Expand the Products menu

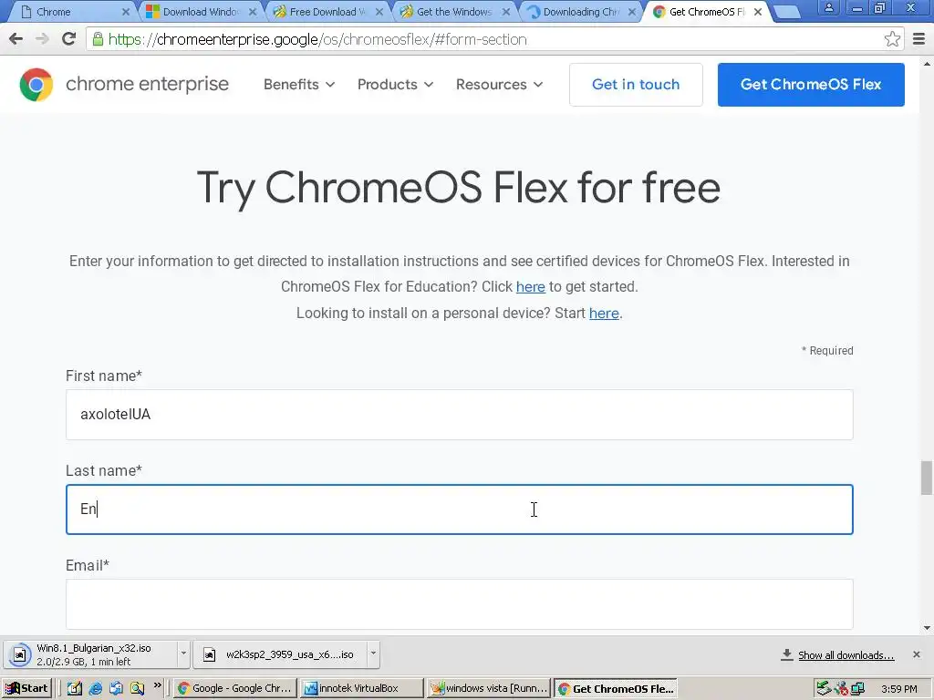[395, 85]
